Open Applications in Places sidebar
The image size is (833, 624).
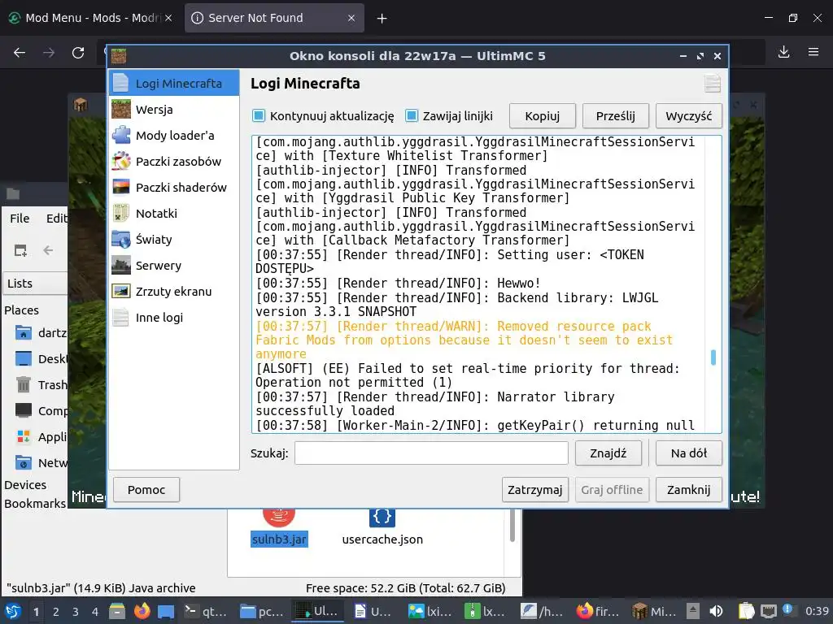click(x=41, y=436)
